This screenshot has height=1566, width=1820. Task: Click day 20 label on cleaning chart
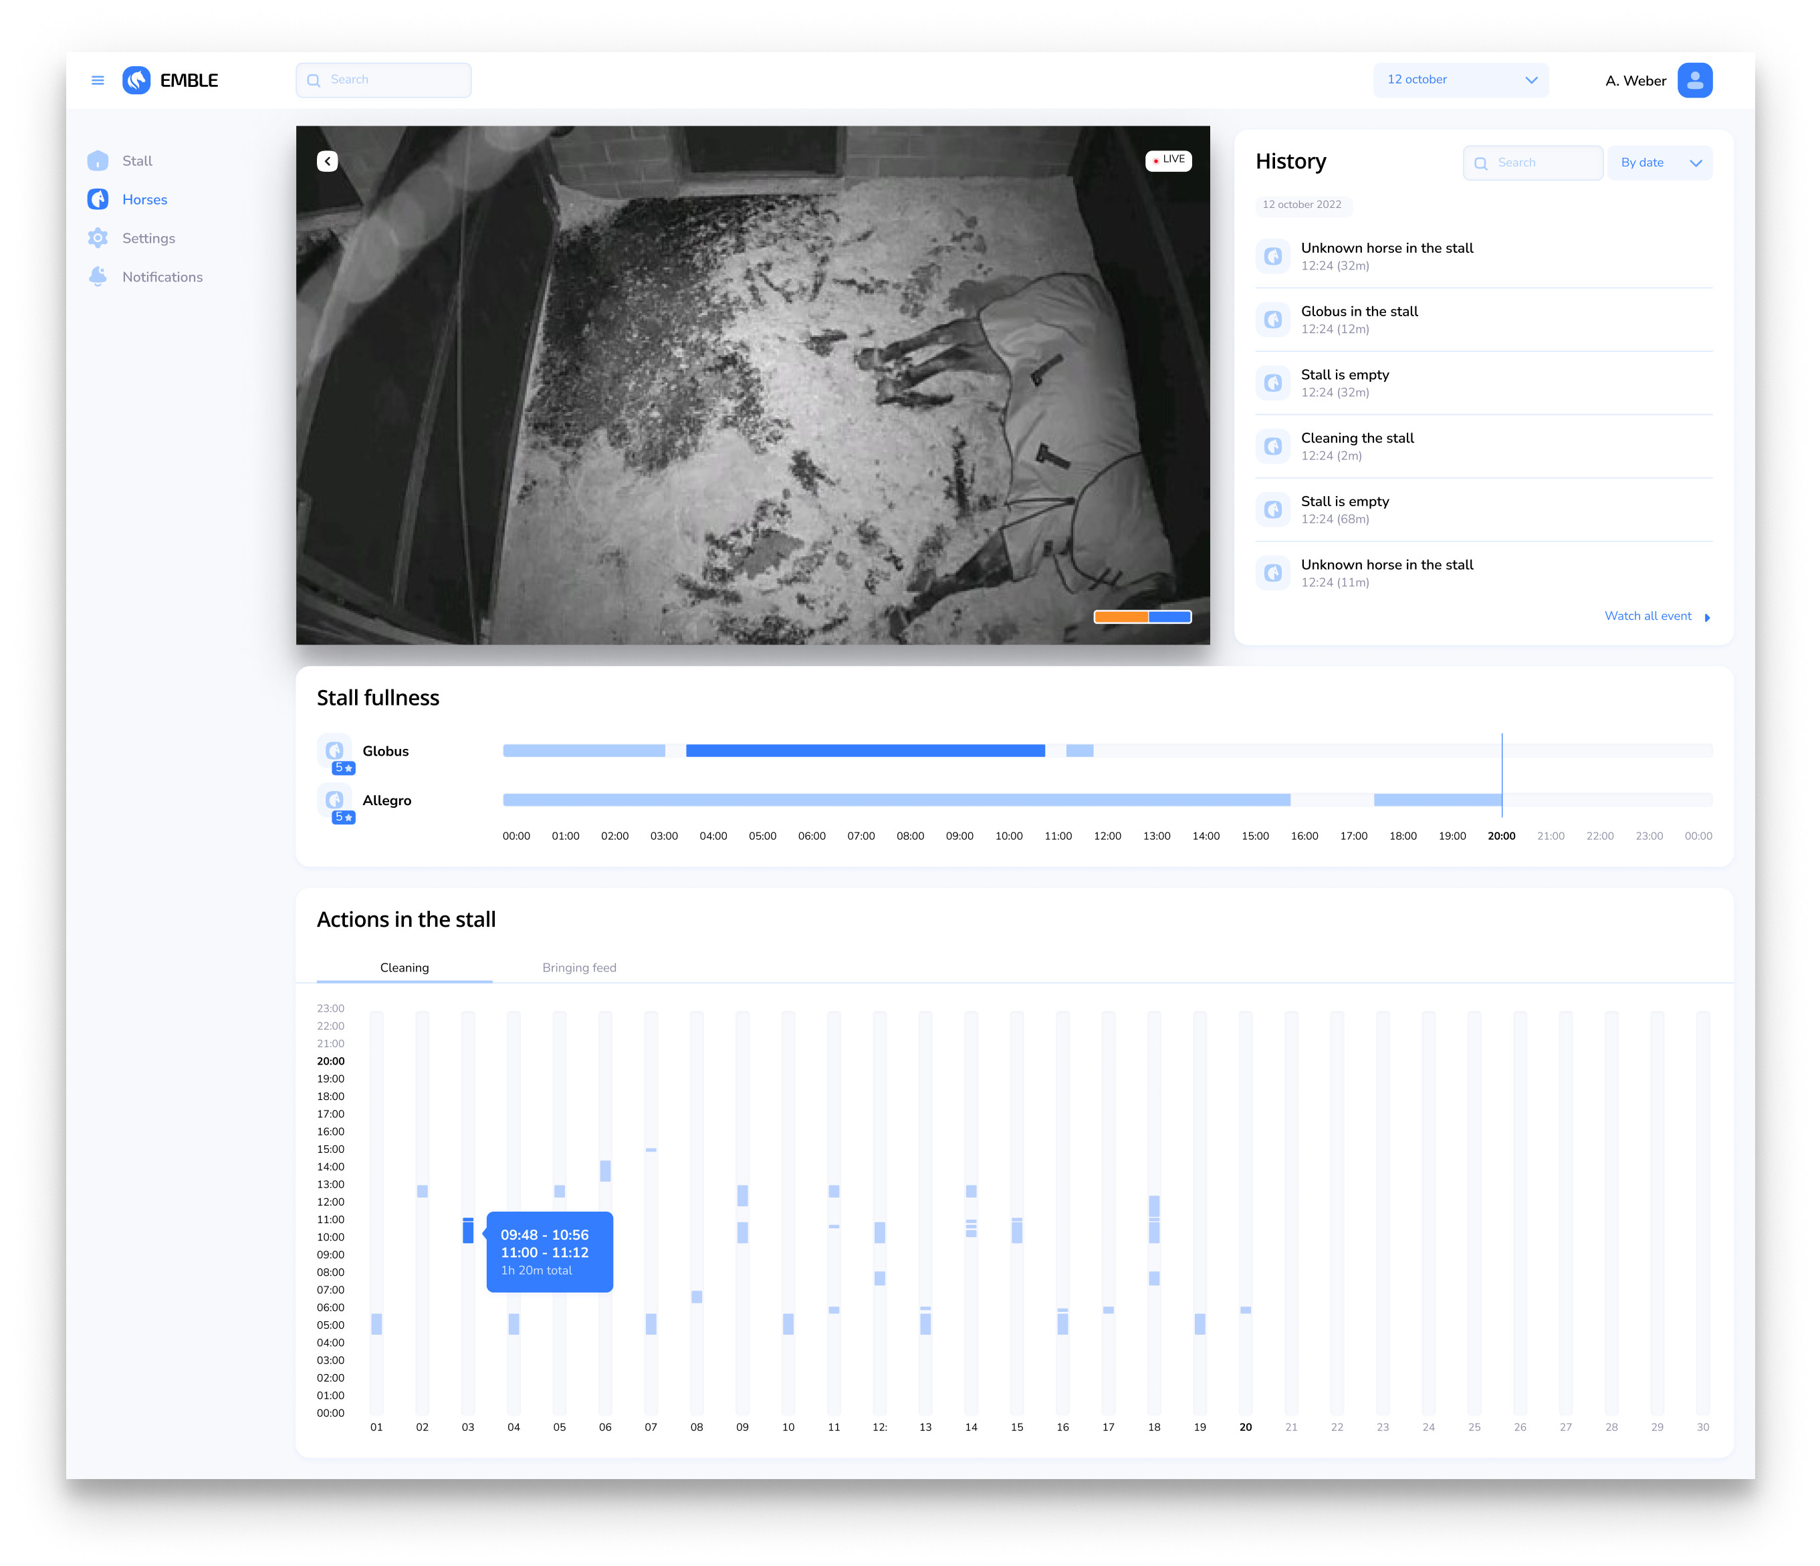[x=1246, y=1427]
